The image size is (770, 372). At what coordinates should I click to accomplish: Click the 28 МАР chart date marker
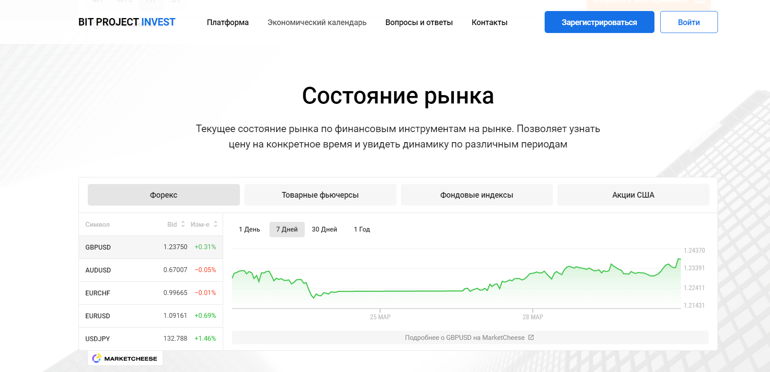tap(533, 317)
